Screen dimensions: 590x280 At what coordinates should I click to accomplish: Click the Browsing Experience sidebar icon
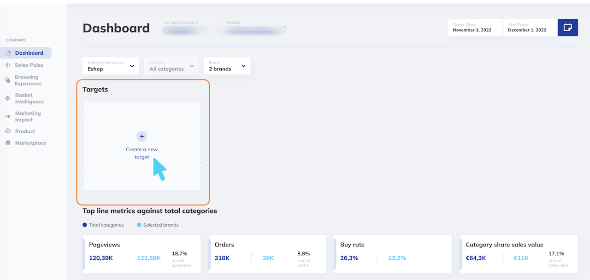8,80
